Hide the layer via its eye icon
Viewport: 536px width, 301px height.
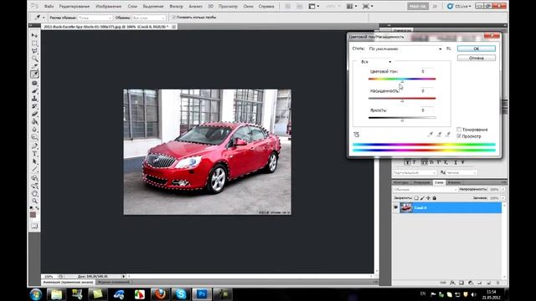[396, 207]
